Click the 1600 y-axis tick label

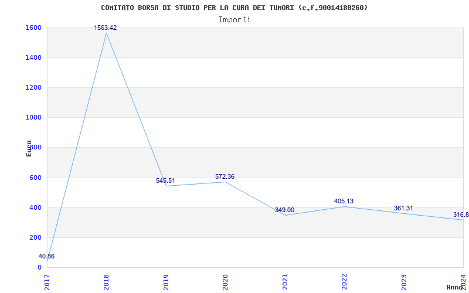[x=32, y=28]
